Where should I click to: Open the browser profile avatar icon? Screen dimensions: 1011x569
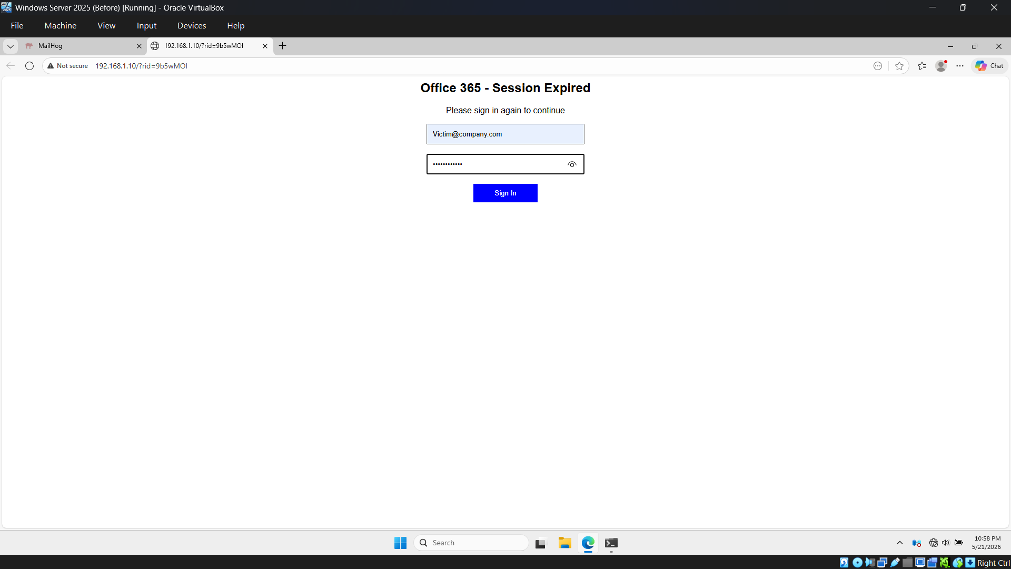point(941,66)
